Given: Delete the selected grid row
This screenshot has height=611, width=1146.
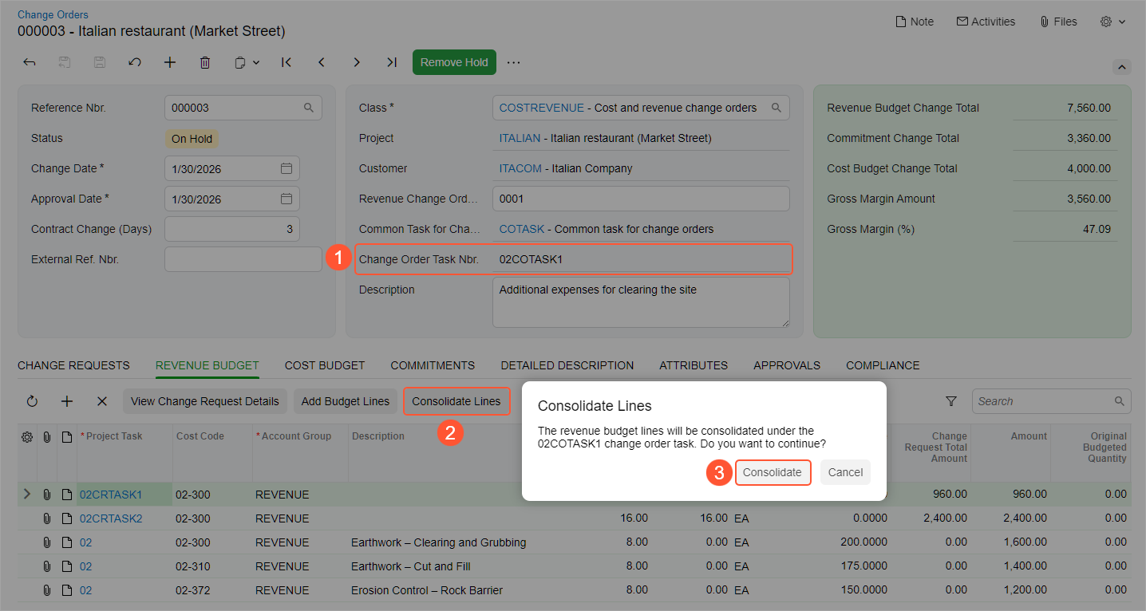Looking at the screenshot, I should point(102,401).
